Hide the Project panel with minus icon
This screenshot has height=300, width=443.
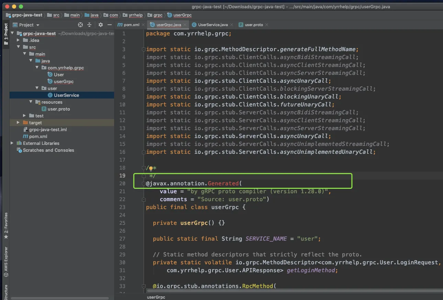coord(110,25)
